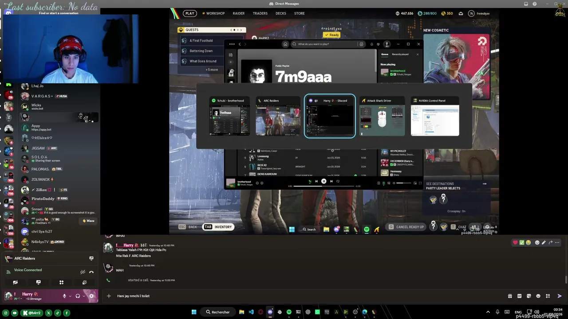This screenshot has height=319, width=568.
Task: Open Discord User Settings gear
Action: 91,296
